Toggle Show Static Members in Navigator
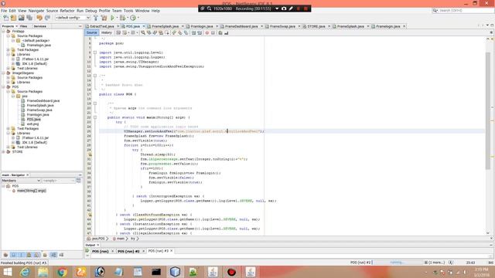 click(21, 255)
